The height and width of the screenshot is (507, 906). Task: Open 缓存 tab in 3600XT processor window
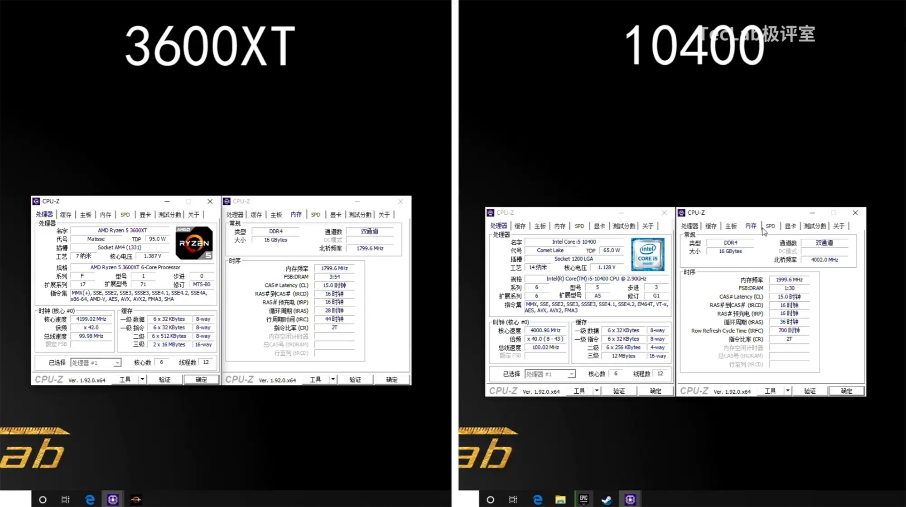pos(66,215)
